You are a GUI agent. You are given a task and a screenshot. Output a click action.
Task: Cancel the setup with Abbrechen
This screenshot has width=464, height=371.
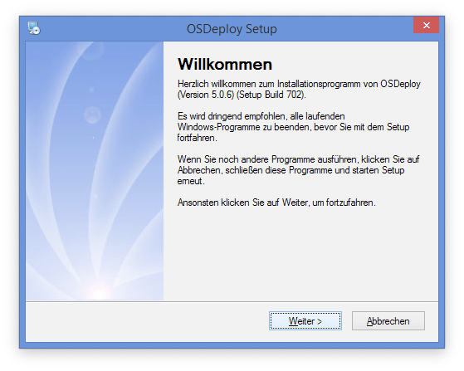[388, 320]
